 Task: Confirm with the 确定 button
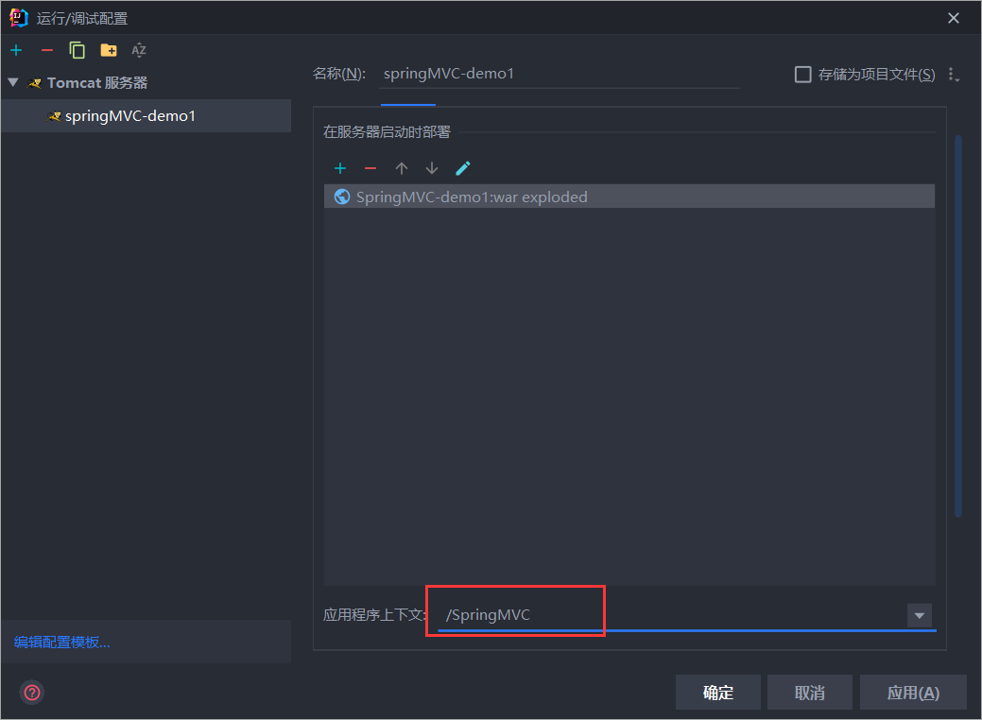click(x=717, y=693)
